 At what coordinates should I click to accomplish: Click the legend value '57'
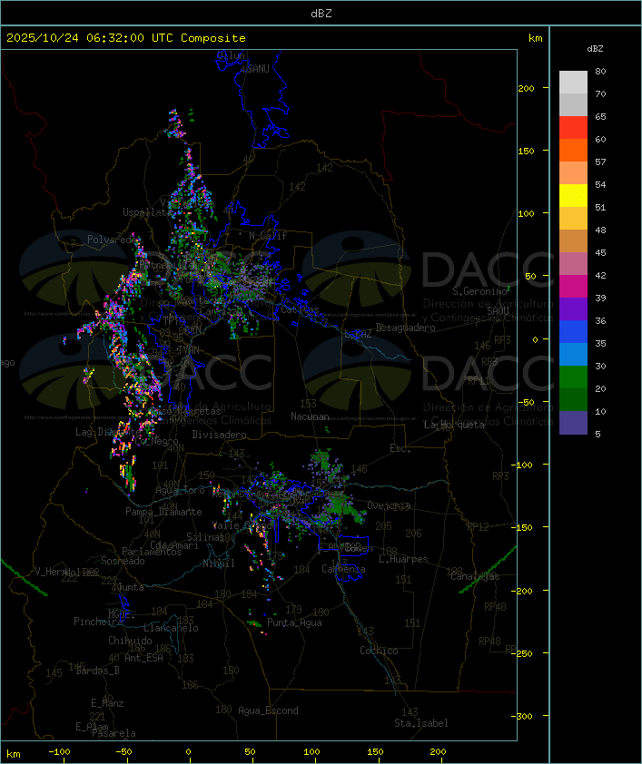click(600, 162)
